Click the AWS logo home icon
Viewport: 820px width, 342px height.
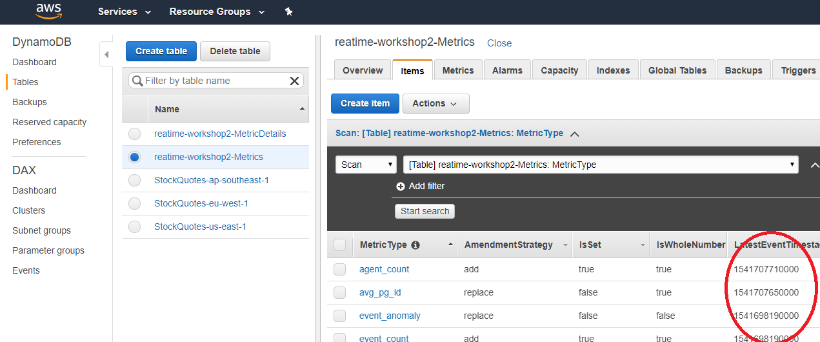coord(49,11)
